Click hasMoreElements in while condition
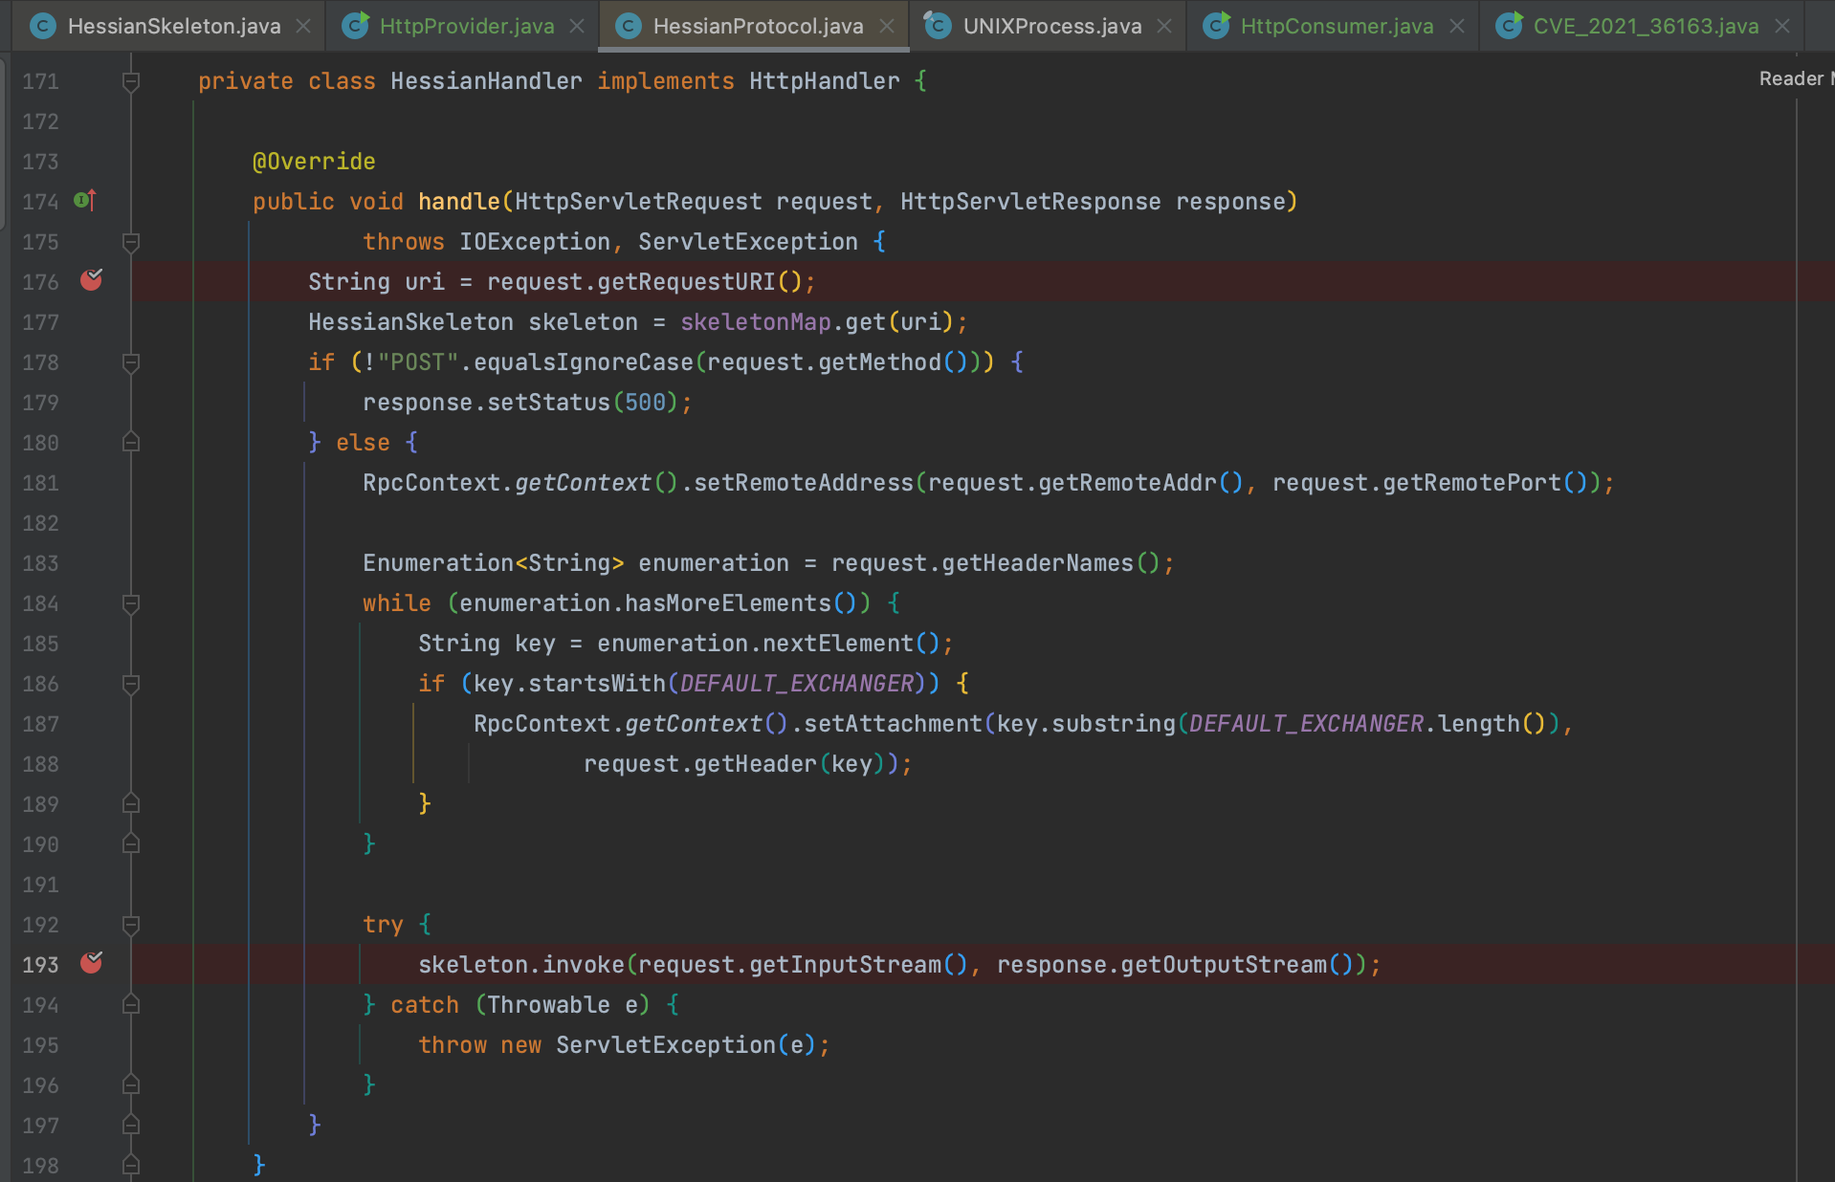1835x1182 pixels. tap(728, 603)
